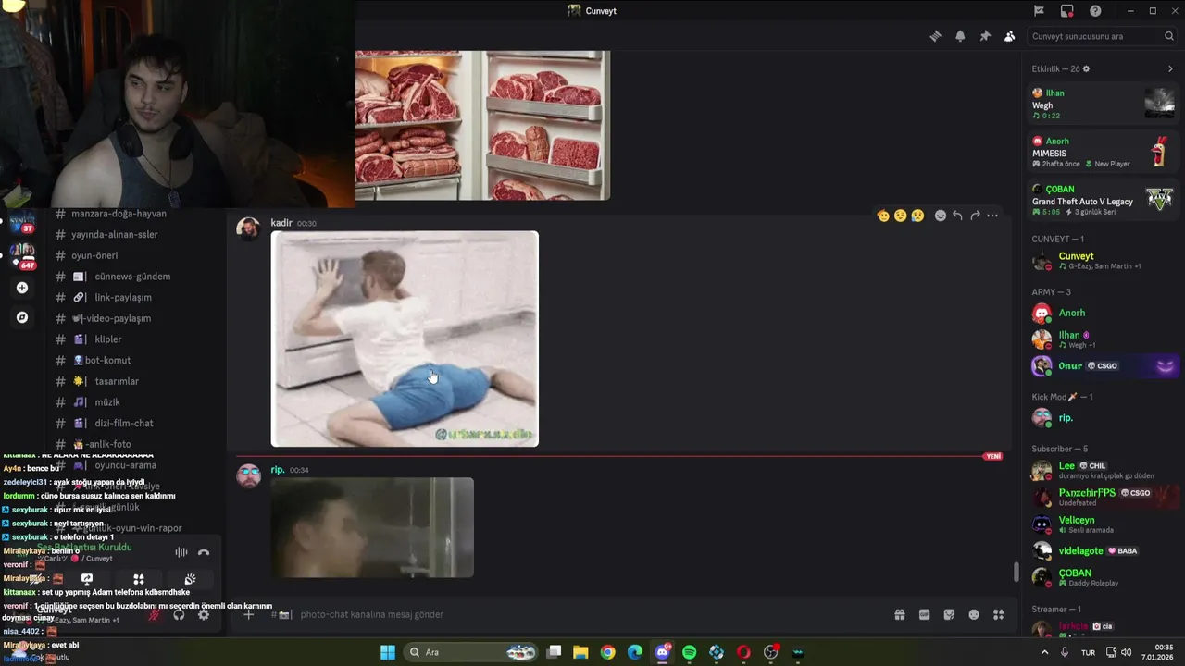
Task: Open rip.'s posted video thumbnail
Action: [372, 527]
